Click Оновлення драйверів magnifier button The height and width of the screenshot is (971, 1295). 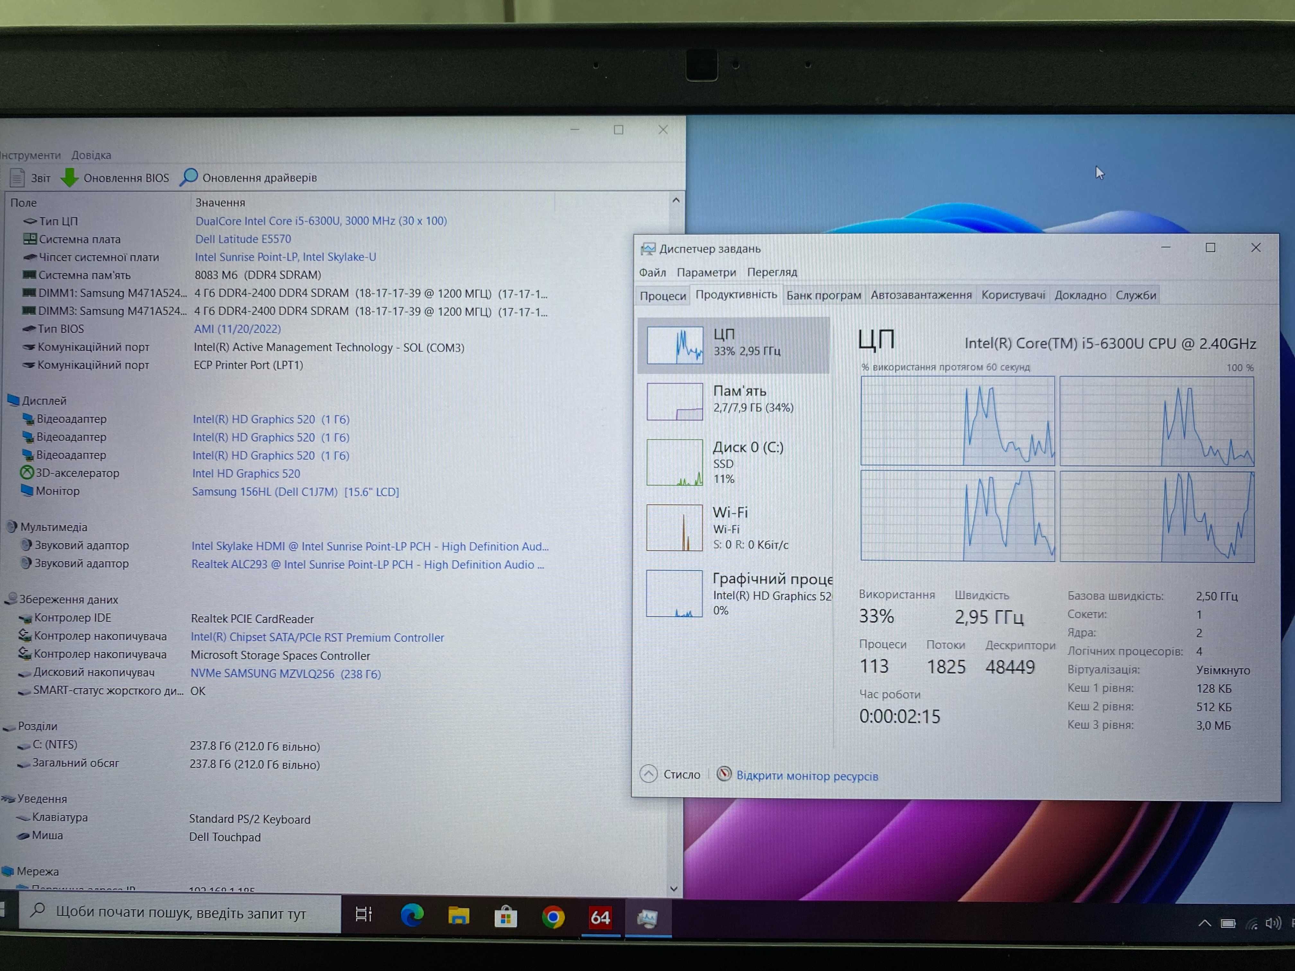click(x=189, y=177)
